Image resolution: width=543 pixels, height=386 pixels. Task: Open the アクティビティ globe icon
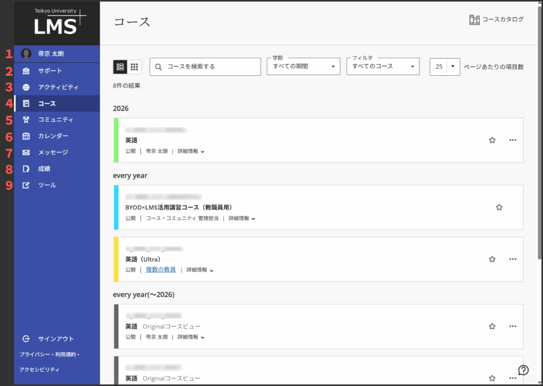pyautogui.click(x=26, y=87)
